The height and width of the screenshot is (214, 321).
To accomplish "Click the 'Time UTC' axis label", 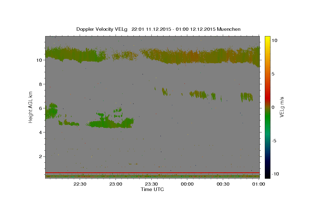I will [x=152, y=190].
